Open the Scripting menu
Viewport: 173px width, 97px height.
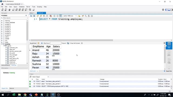tap(39, 7)
